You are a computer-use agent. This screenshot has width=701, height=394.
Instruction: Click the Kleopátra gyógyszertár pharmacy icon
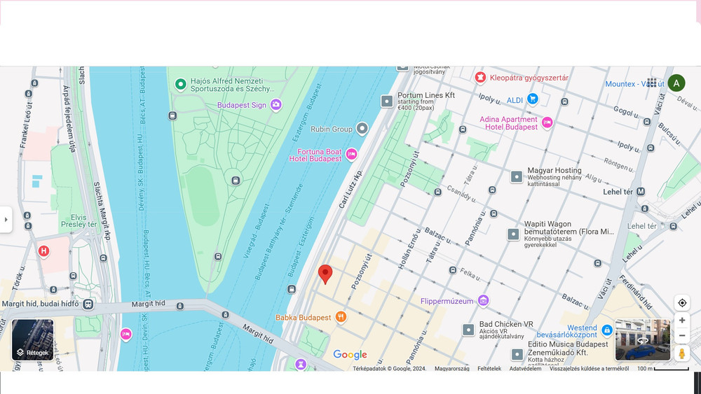click(x=481, y=78)
